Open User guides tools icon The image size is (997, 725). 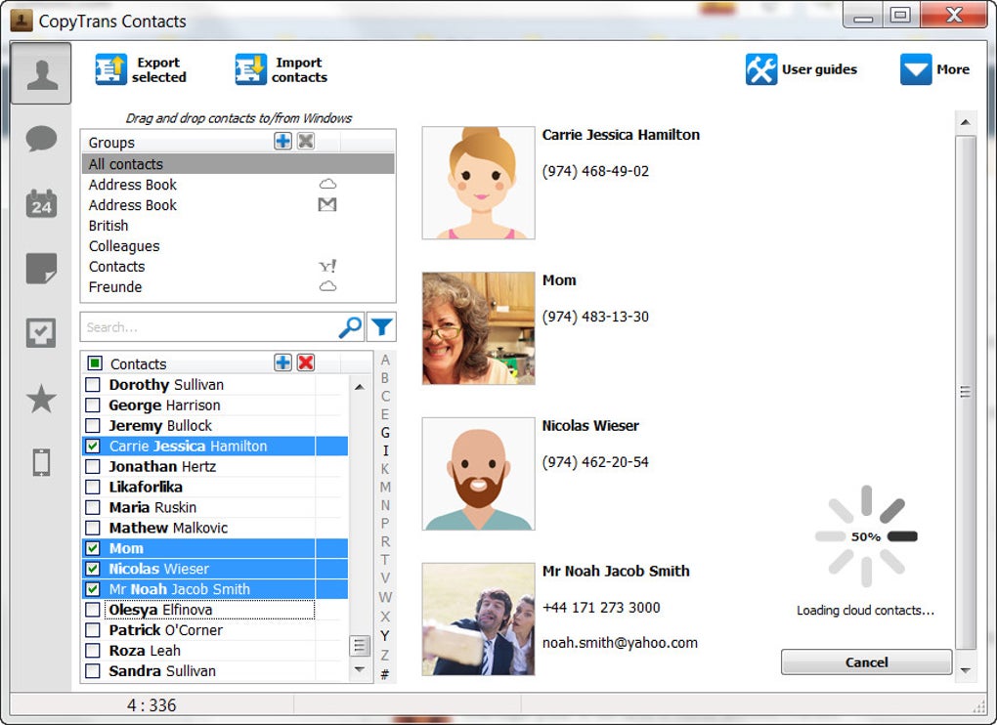tap(761, 69)
